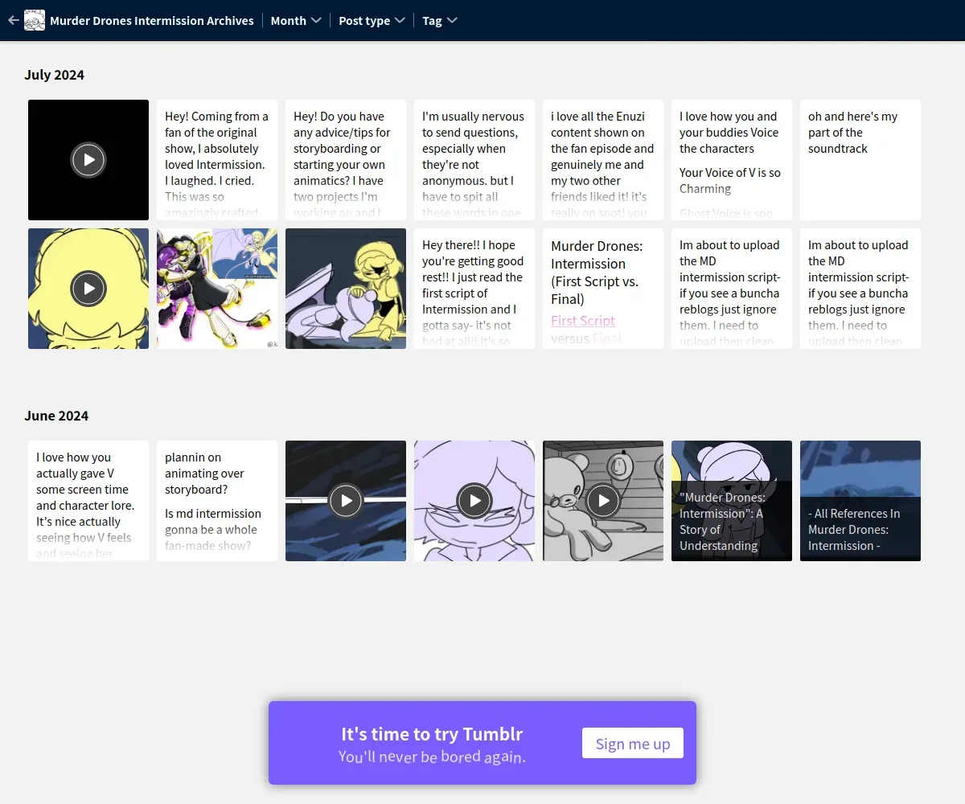Play the black video post in July 2024

point(88,160)
